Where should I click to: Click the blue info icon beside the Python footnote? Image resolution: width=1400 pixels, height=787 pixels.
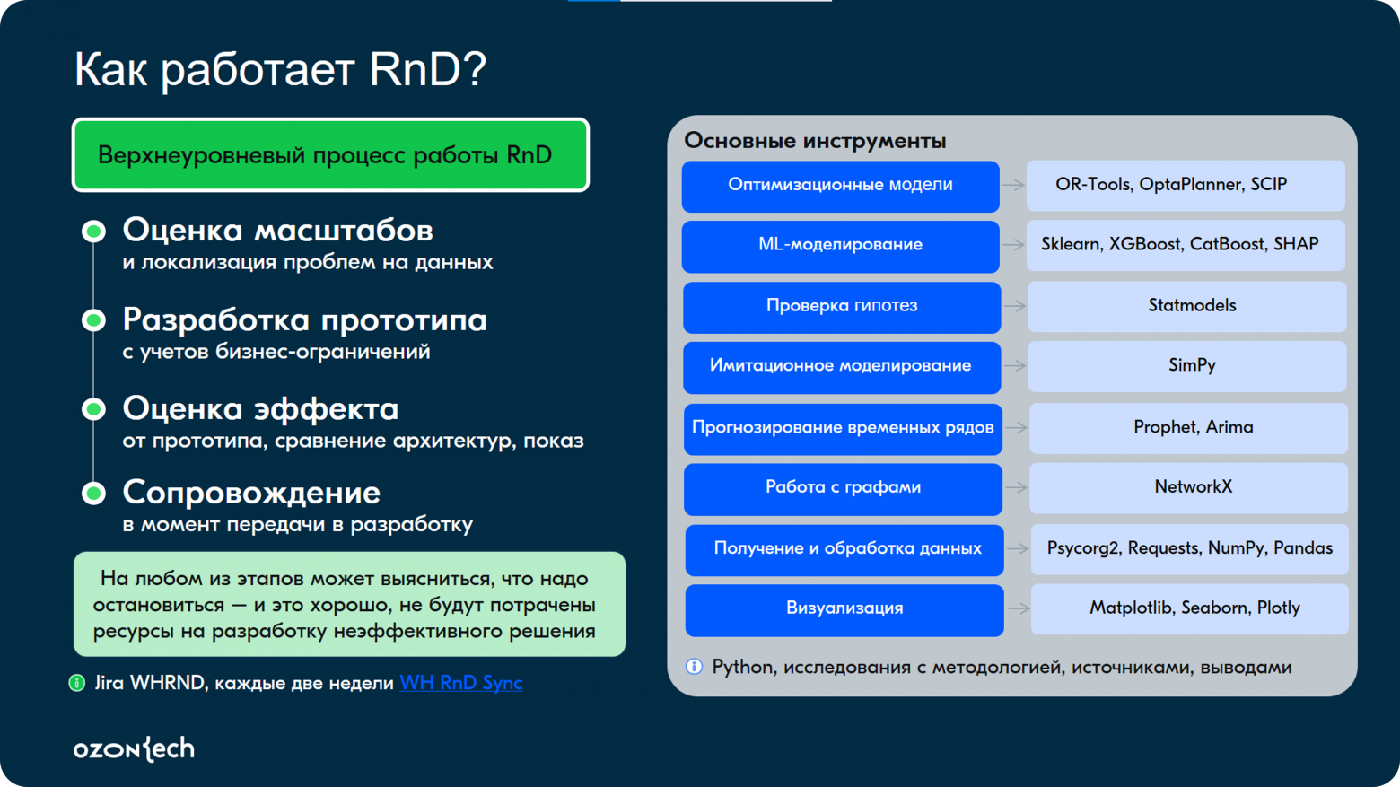pos(694,667)
